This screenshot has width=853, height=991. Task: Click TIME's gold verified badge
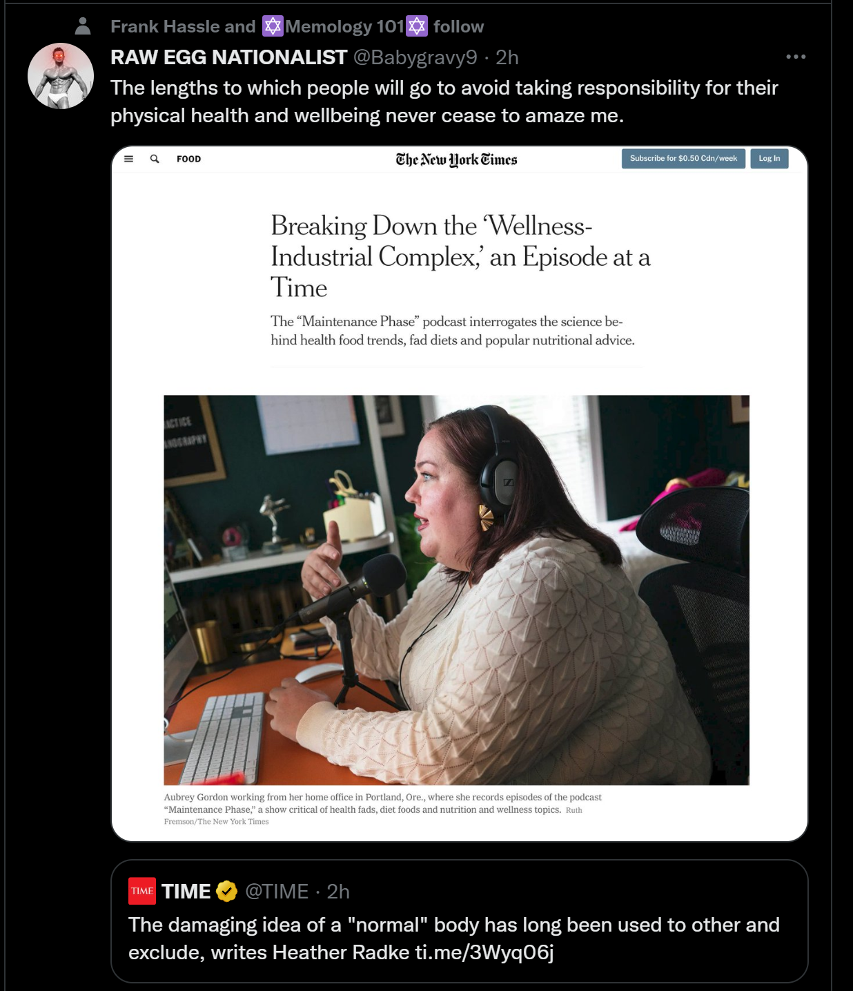tap(226, 892)
